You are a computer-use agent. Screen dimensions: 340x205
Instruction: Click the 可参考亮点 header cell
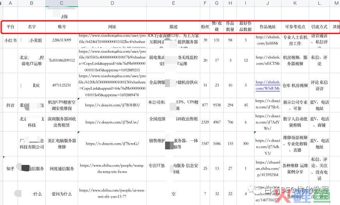(x=295, y=27)
